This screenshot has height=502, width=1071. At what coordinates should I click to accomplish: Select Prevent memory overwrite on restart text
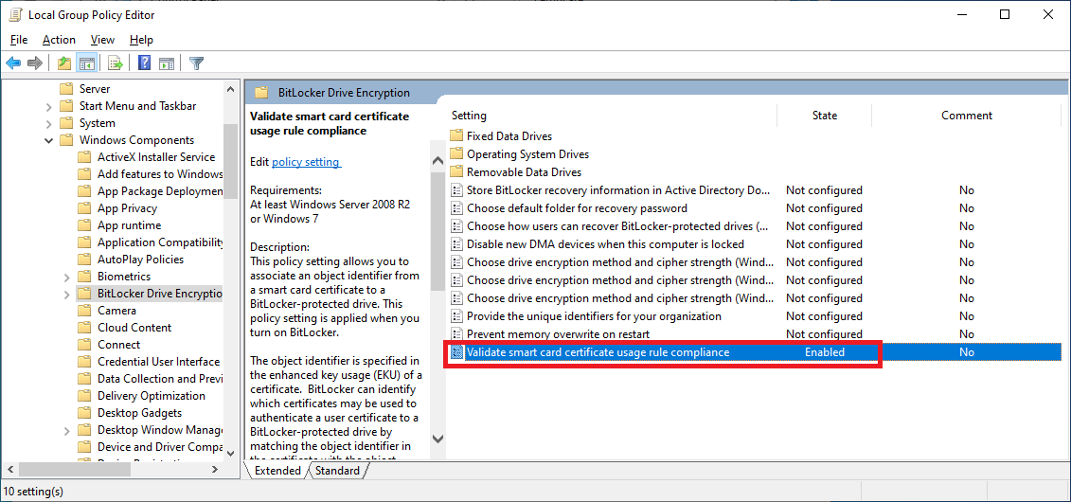tap(558, 334)
